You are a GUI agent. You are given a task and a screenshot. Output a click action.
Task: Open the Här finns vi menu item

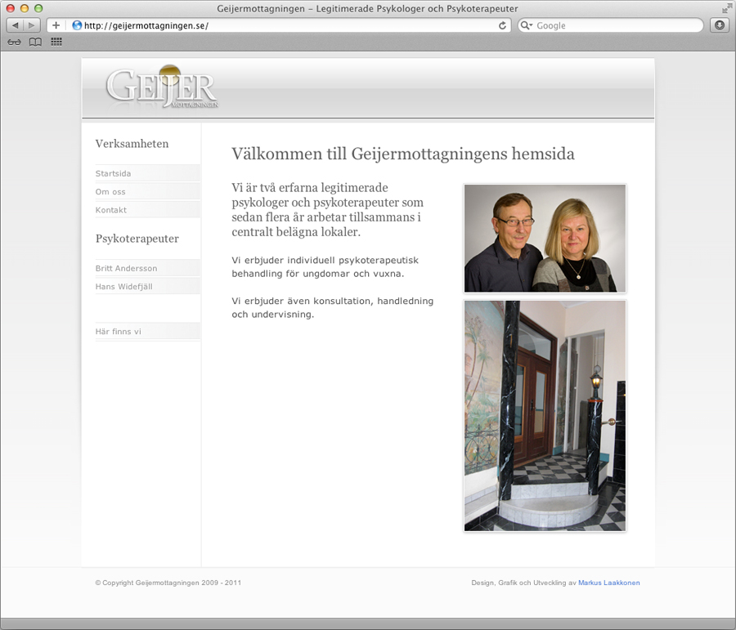(x=148, y=332)
